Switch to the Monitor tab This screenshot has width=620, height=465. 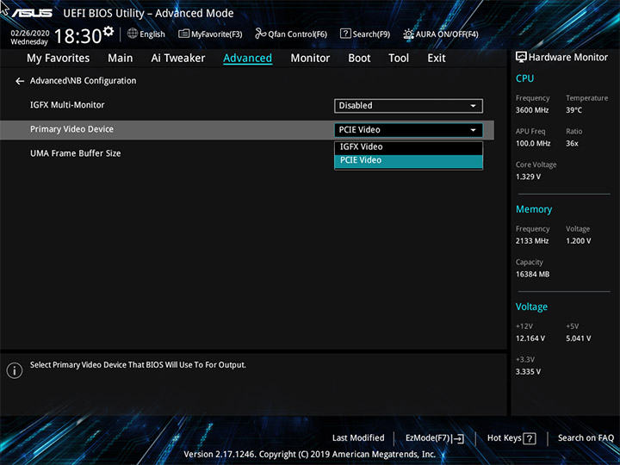pos(310,59)
